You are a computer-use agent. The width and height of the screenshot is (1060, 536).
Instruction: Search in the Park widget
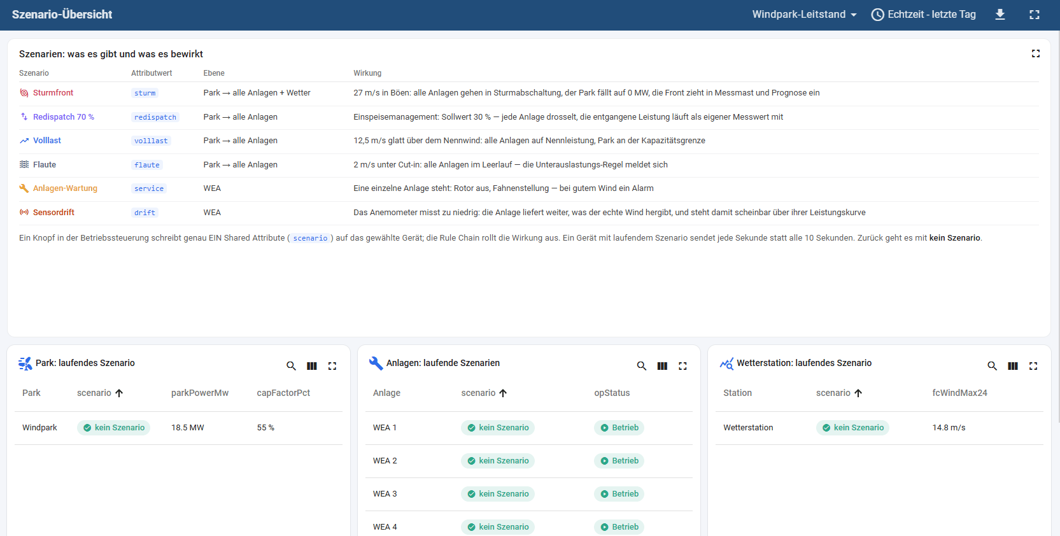(x=291, y=366)
